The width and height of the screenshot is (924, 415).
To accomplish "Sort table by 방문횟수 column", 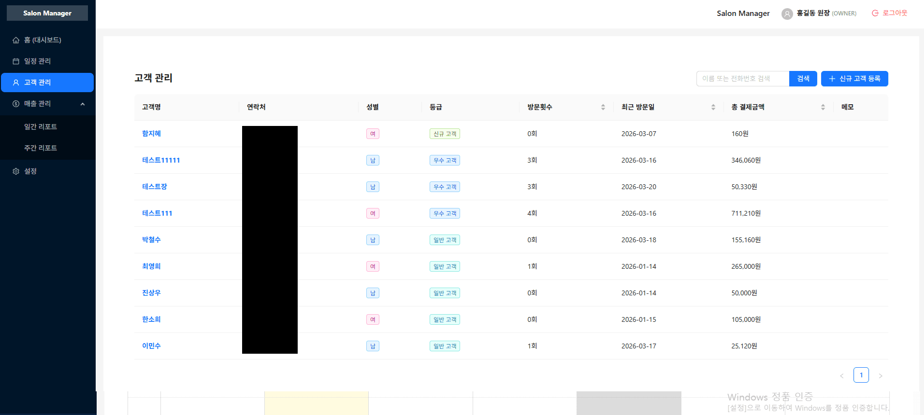I will 603,107.
